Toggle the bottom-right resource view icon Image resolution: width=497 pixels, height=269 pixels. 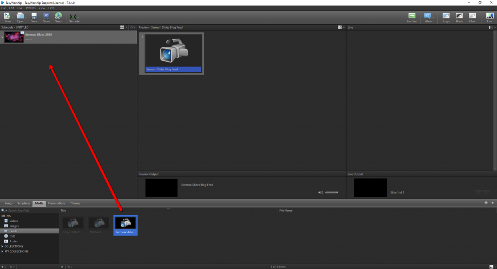pyautogui.click(x=491, y=267)
